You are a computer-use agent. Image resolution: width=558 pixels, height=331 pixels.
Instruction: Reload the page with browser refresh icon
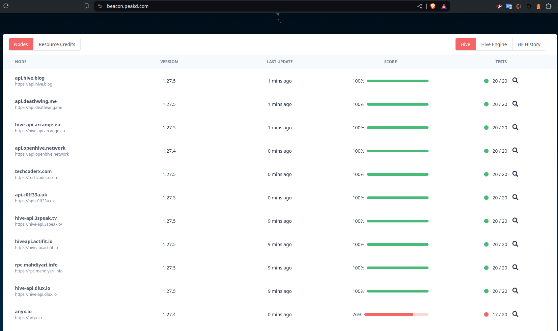6,6
